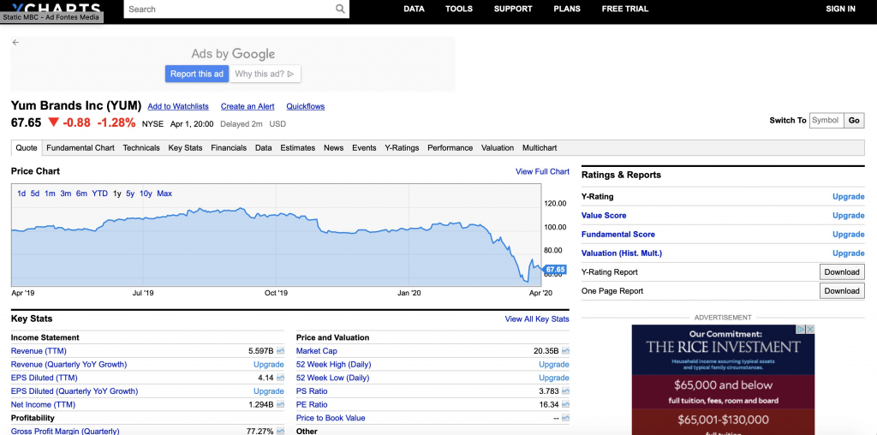Open the Estimates tab
The width and height of the screenshot is (877, 435).
[297, 148]
